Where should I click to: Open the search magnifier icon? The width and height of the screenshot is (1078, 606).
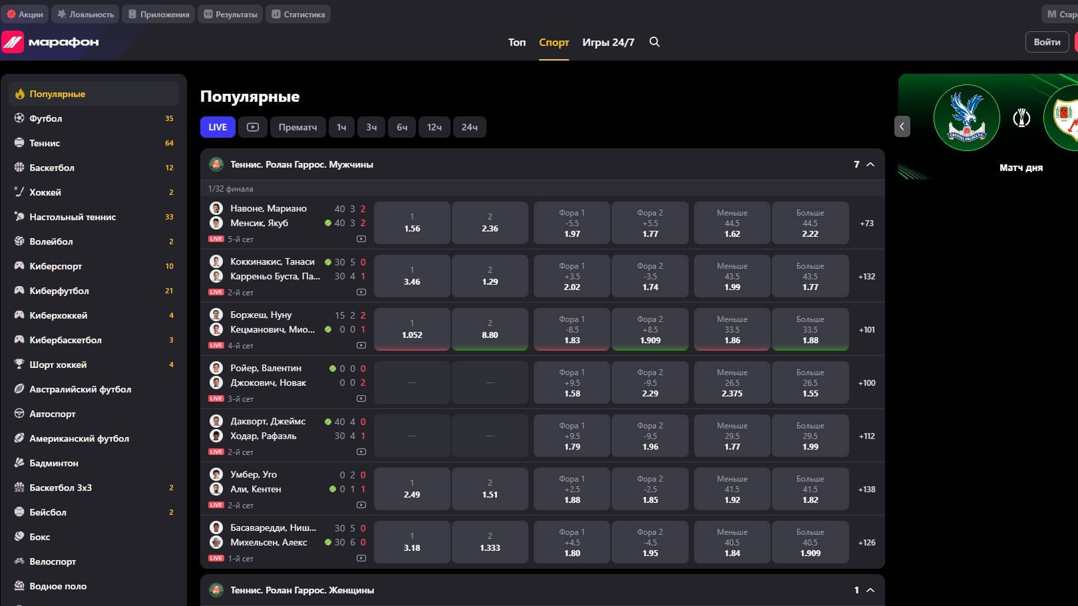click(x=655, y=42)
